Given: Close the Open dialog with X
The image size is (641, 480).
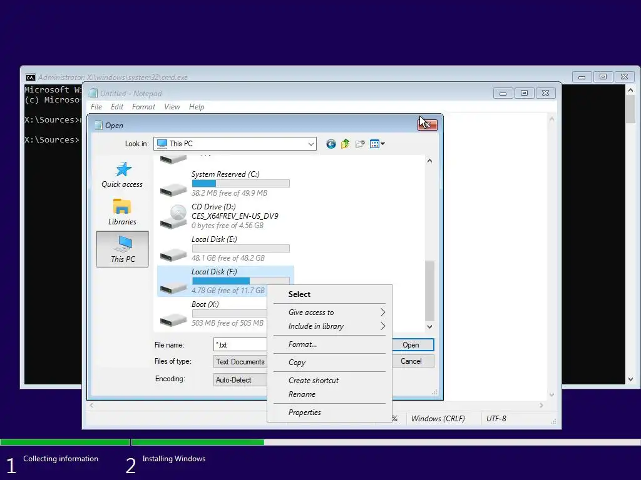Looking at the screenshot, I should pos(428,124).
